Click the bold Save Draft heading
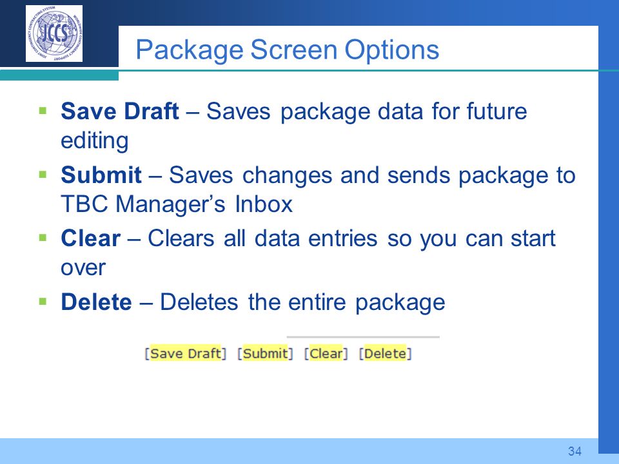The image size is (619, 464). pyautogui.click(x=120, y=111)
